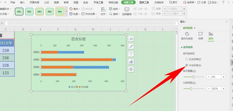Switch to the 页面布局 tab
233x111 pixels.
point(34,2)
